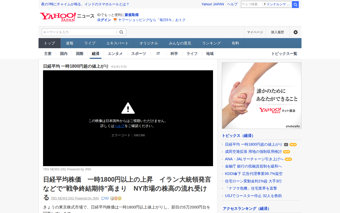Open topic 日経平均 一時1800円超の値上がり in sidebar

[254, 145]
